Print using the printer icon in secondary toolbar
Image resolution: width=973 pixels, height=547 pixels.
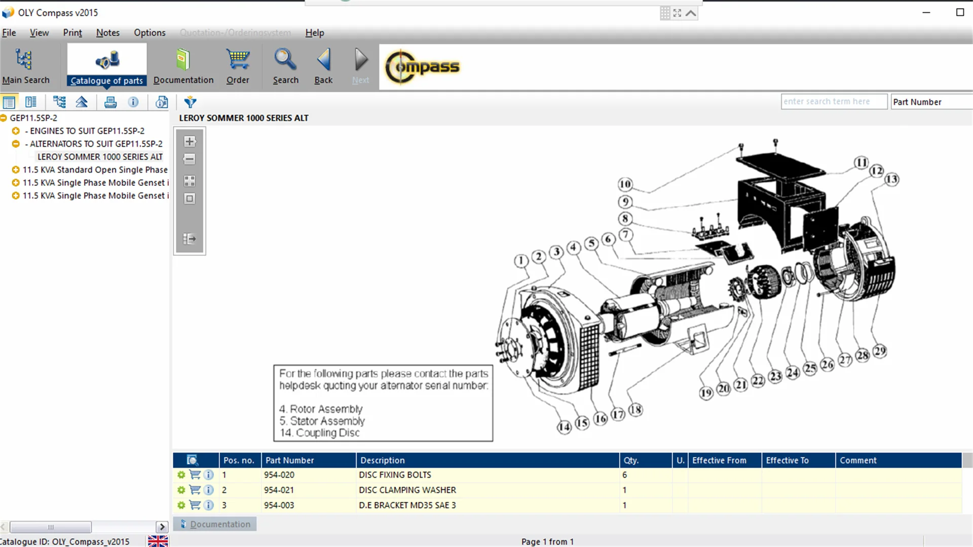click(110, 102)
